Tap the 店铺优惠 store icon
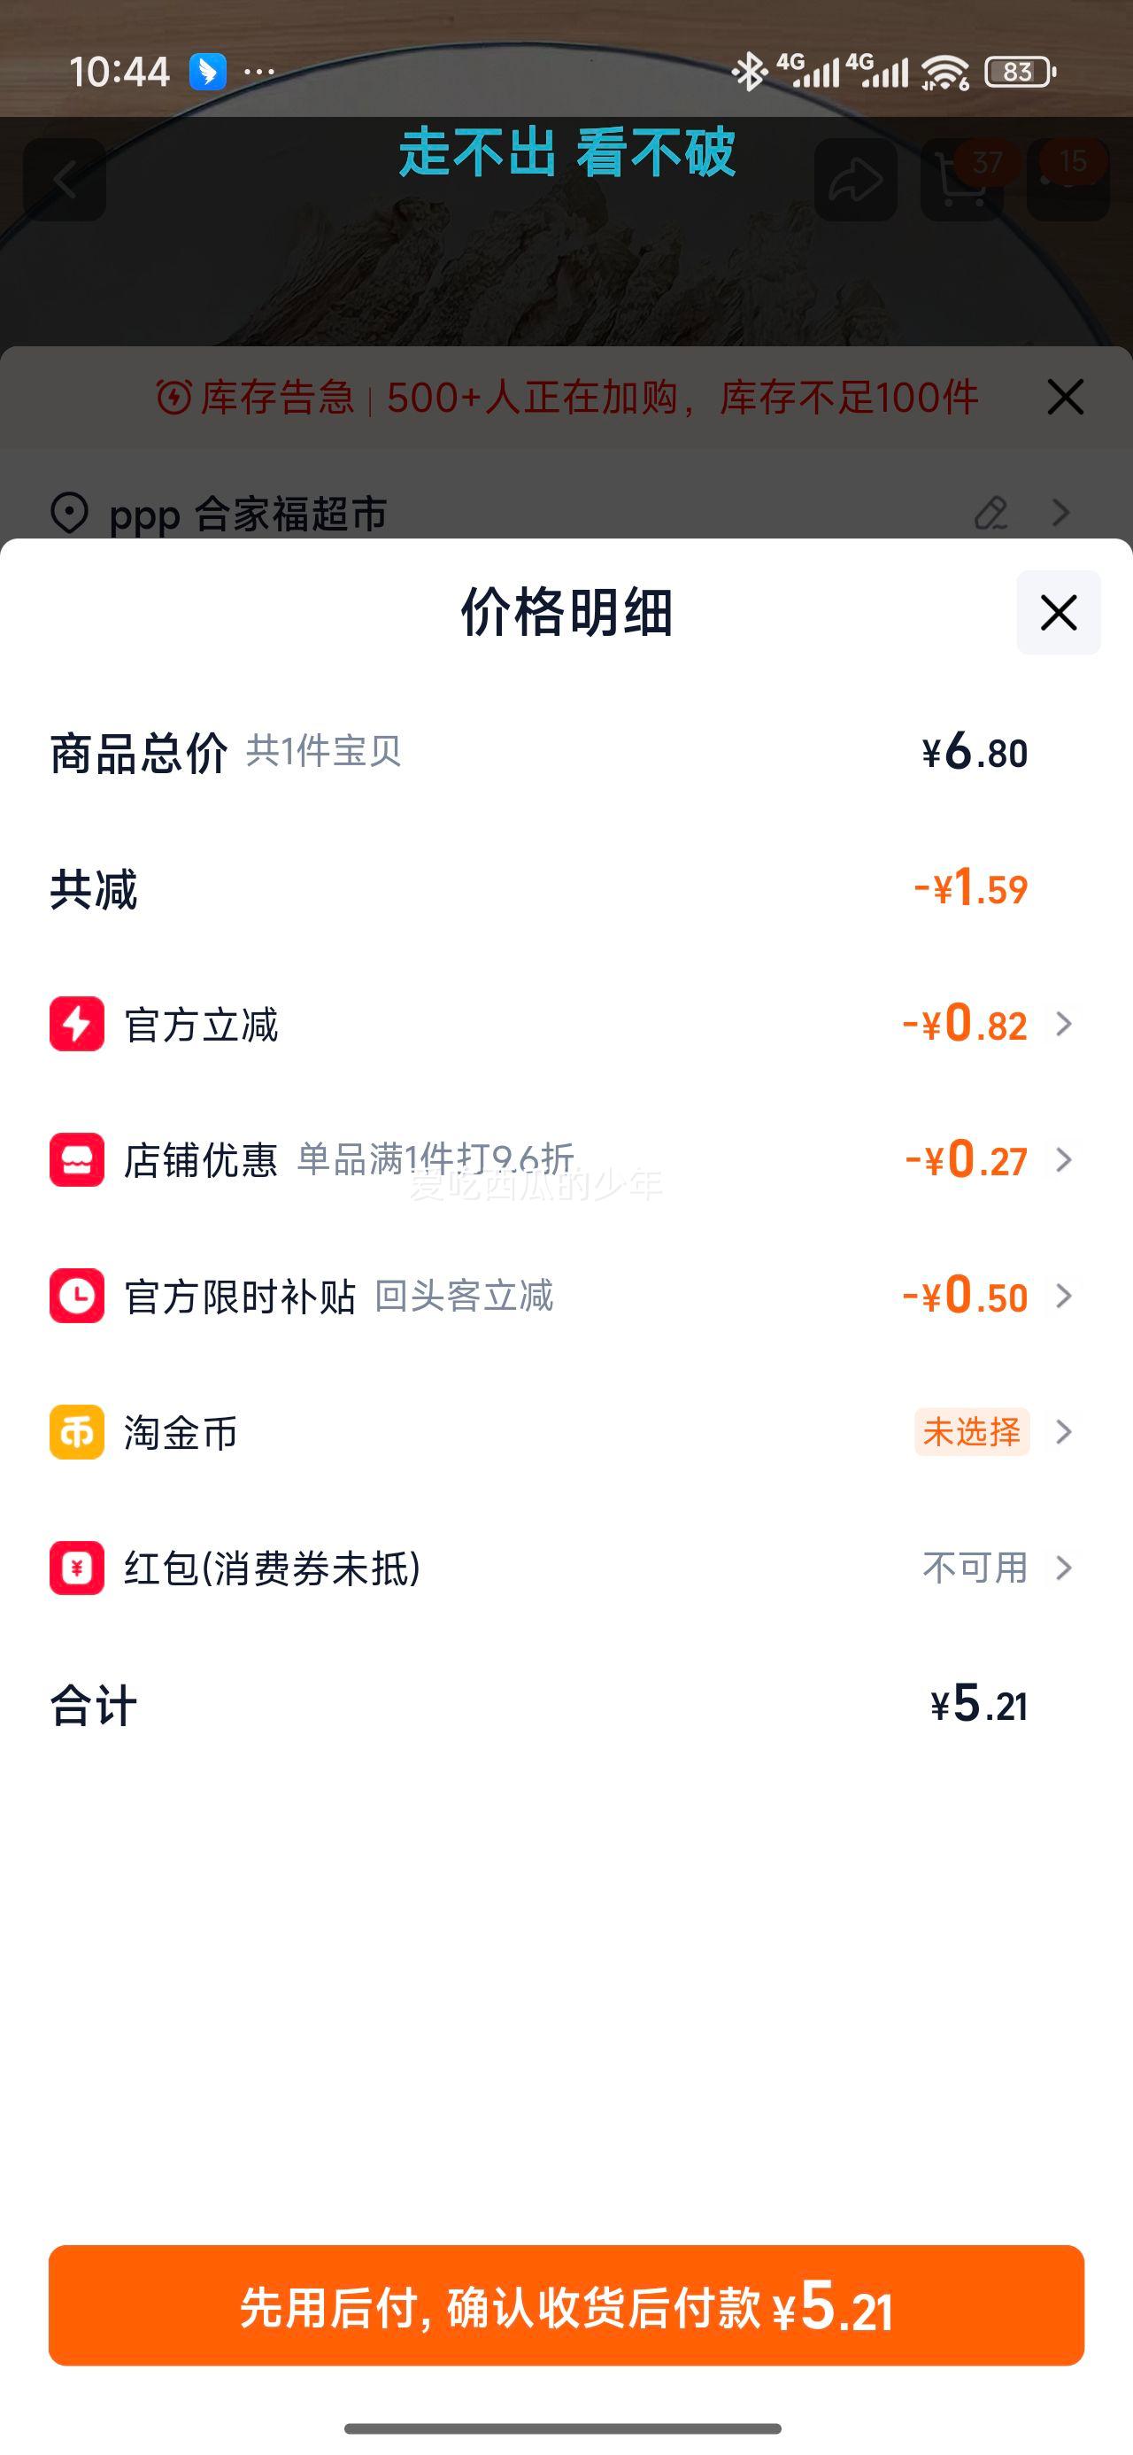The height and width of the screenshot is (2455, 1133). (77, 1160)
